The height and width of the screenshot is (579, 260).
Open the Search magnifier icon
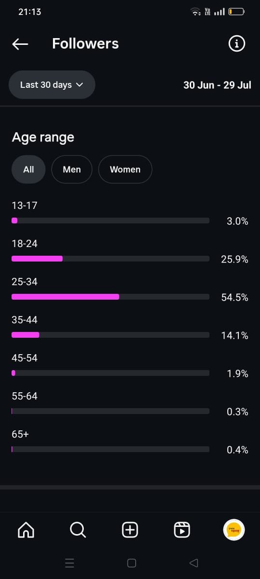(x=78, y=530)
